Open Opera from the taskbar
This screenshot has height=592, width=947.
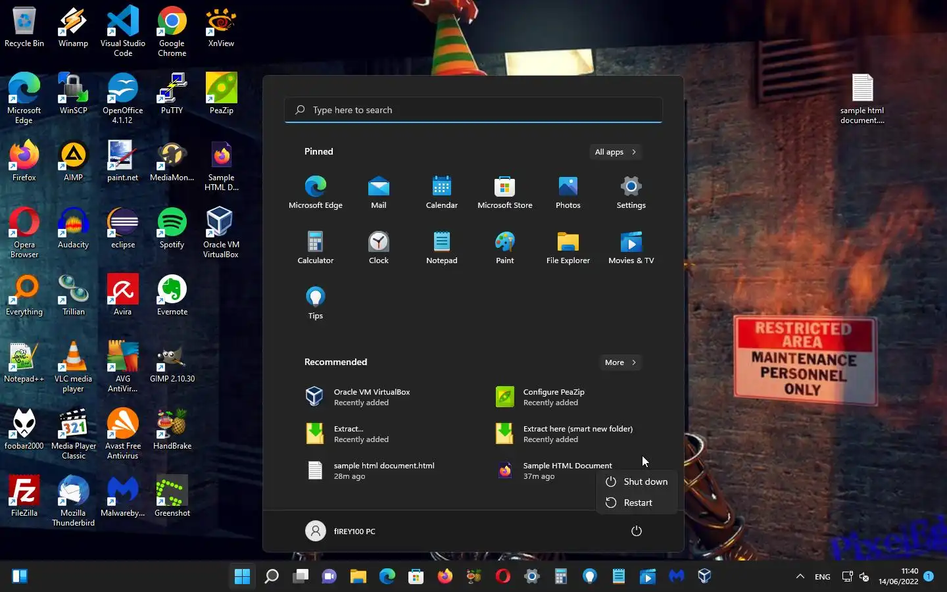pos(503,576)
